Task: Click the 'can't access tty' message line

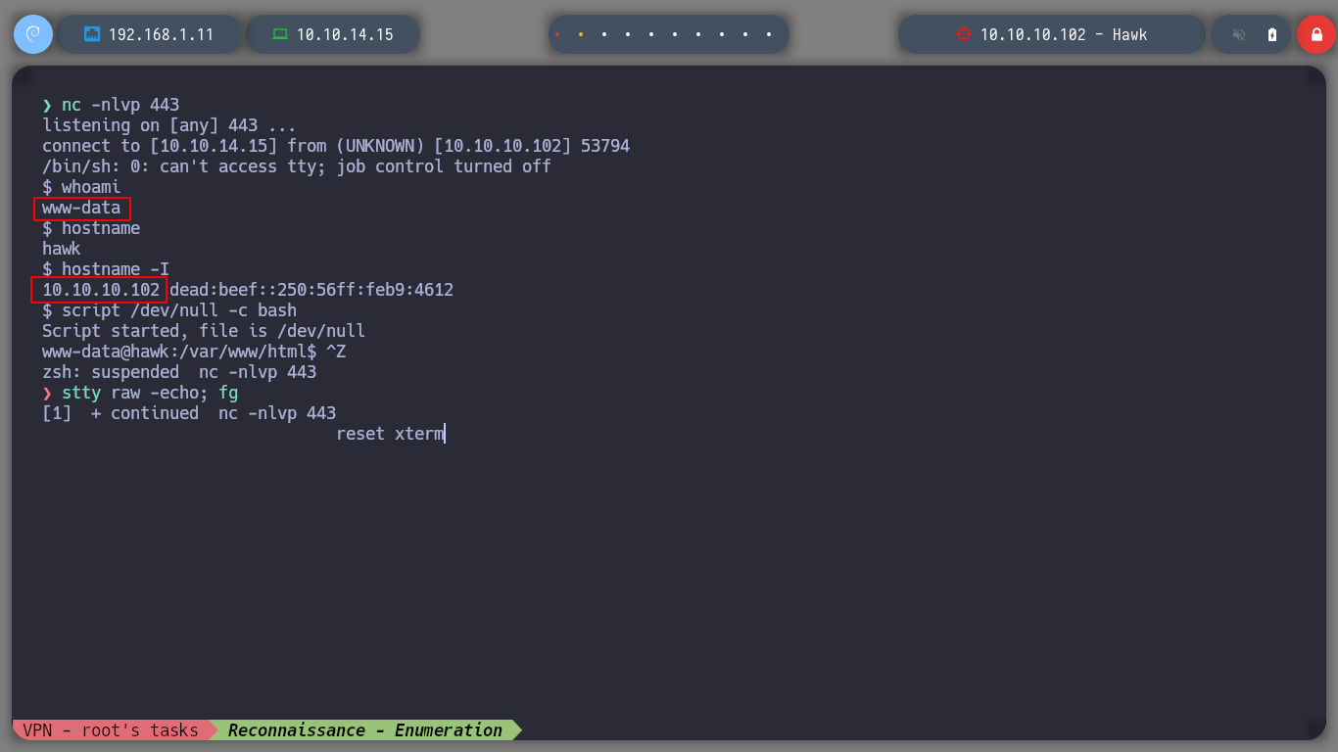Action: click(x=297, y=166)
